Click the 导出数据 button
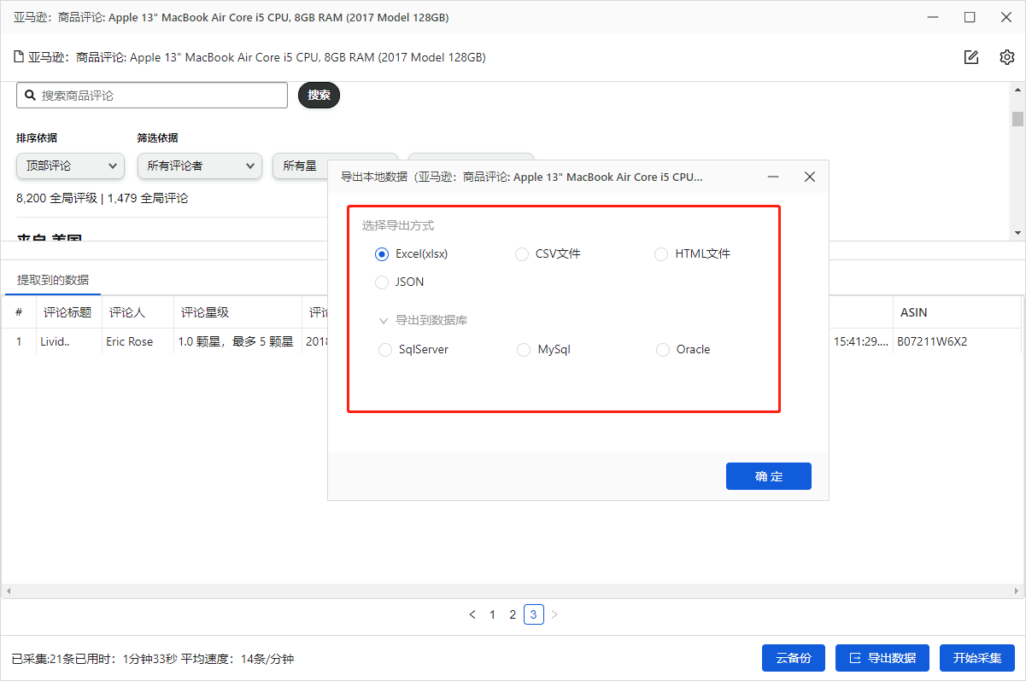 pyautogui.click(x=882, y=658)
